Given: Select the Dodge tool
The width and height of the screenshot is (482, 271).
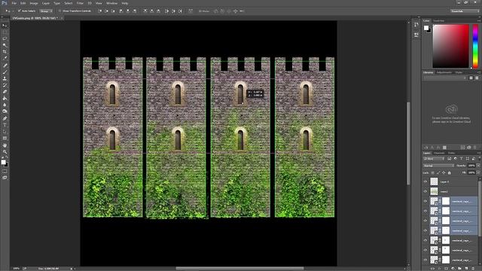Looking at the screenshot, I should pyautogui.click(x=5, y=111).
